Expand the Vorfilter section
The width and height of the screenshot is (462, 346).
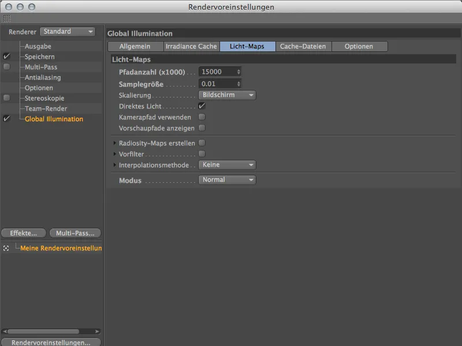point(114,154)
